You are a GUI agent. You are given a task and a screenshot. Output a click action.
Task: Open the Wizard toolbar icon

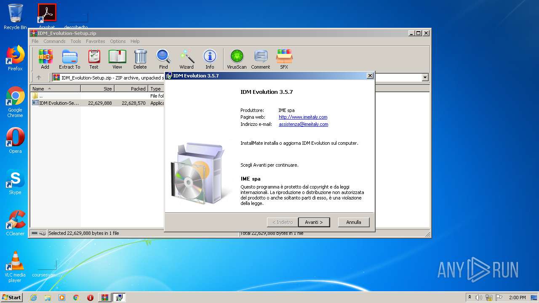point(187,59)
